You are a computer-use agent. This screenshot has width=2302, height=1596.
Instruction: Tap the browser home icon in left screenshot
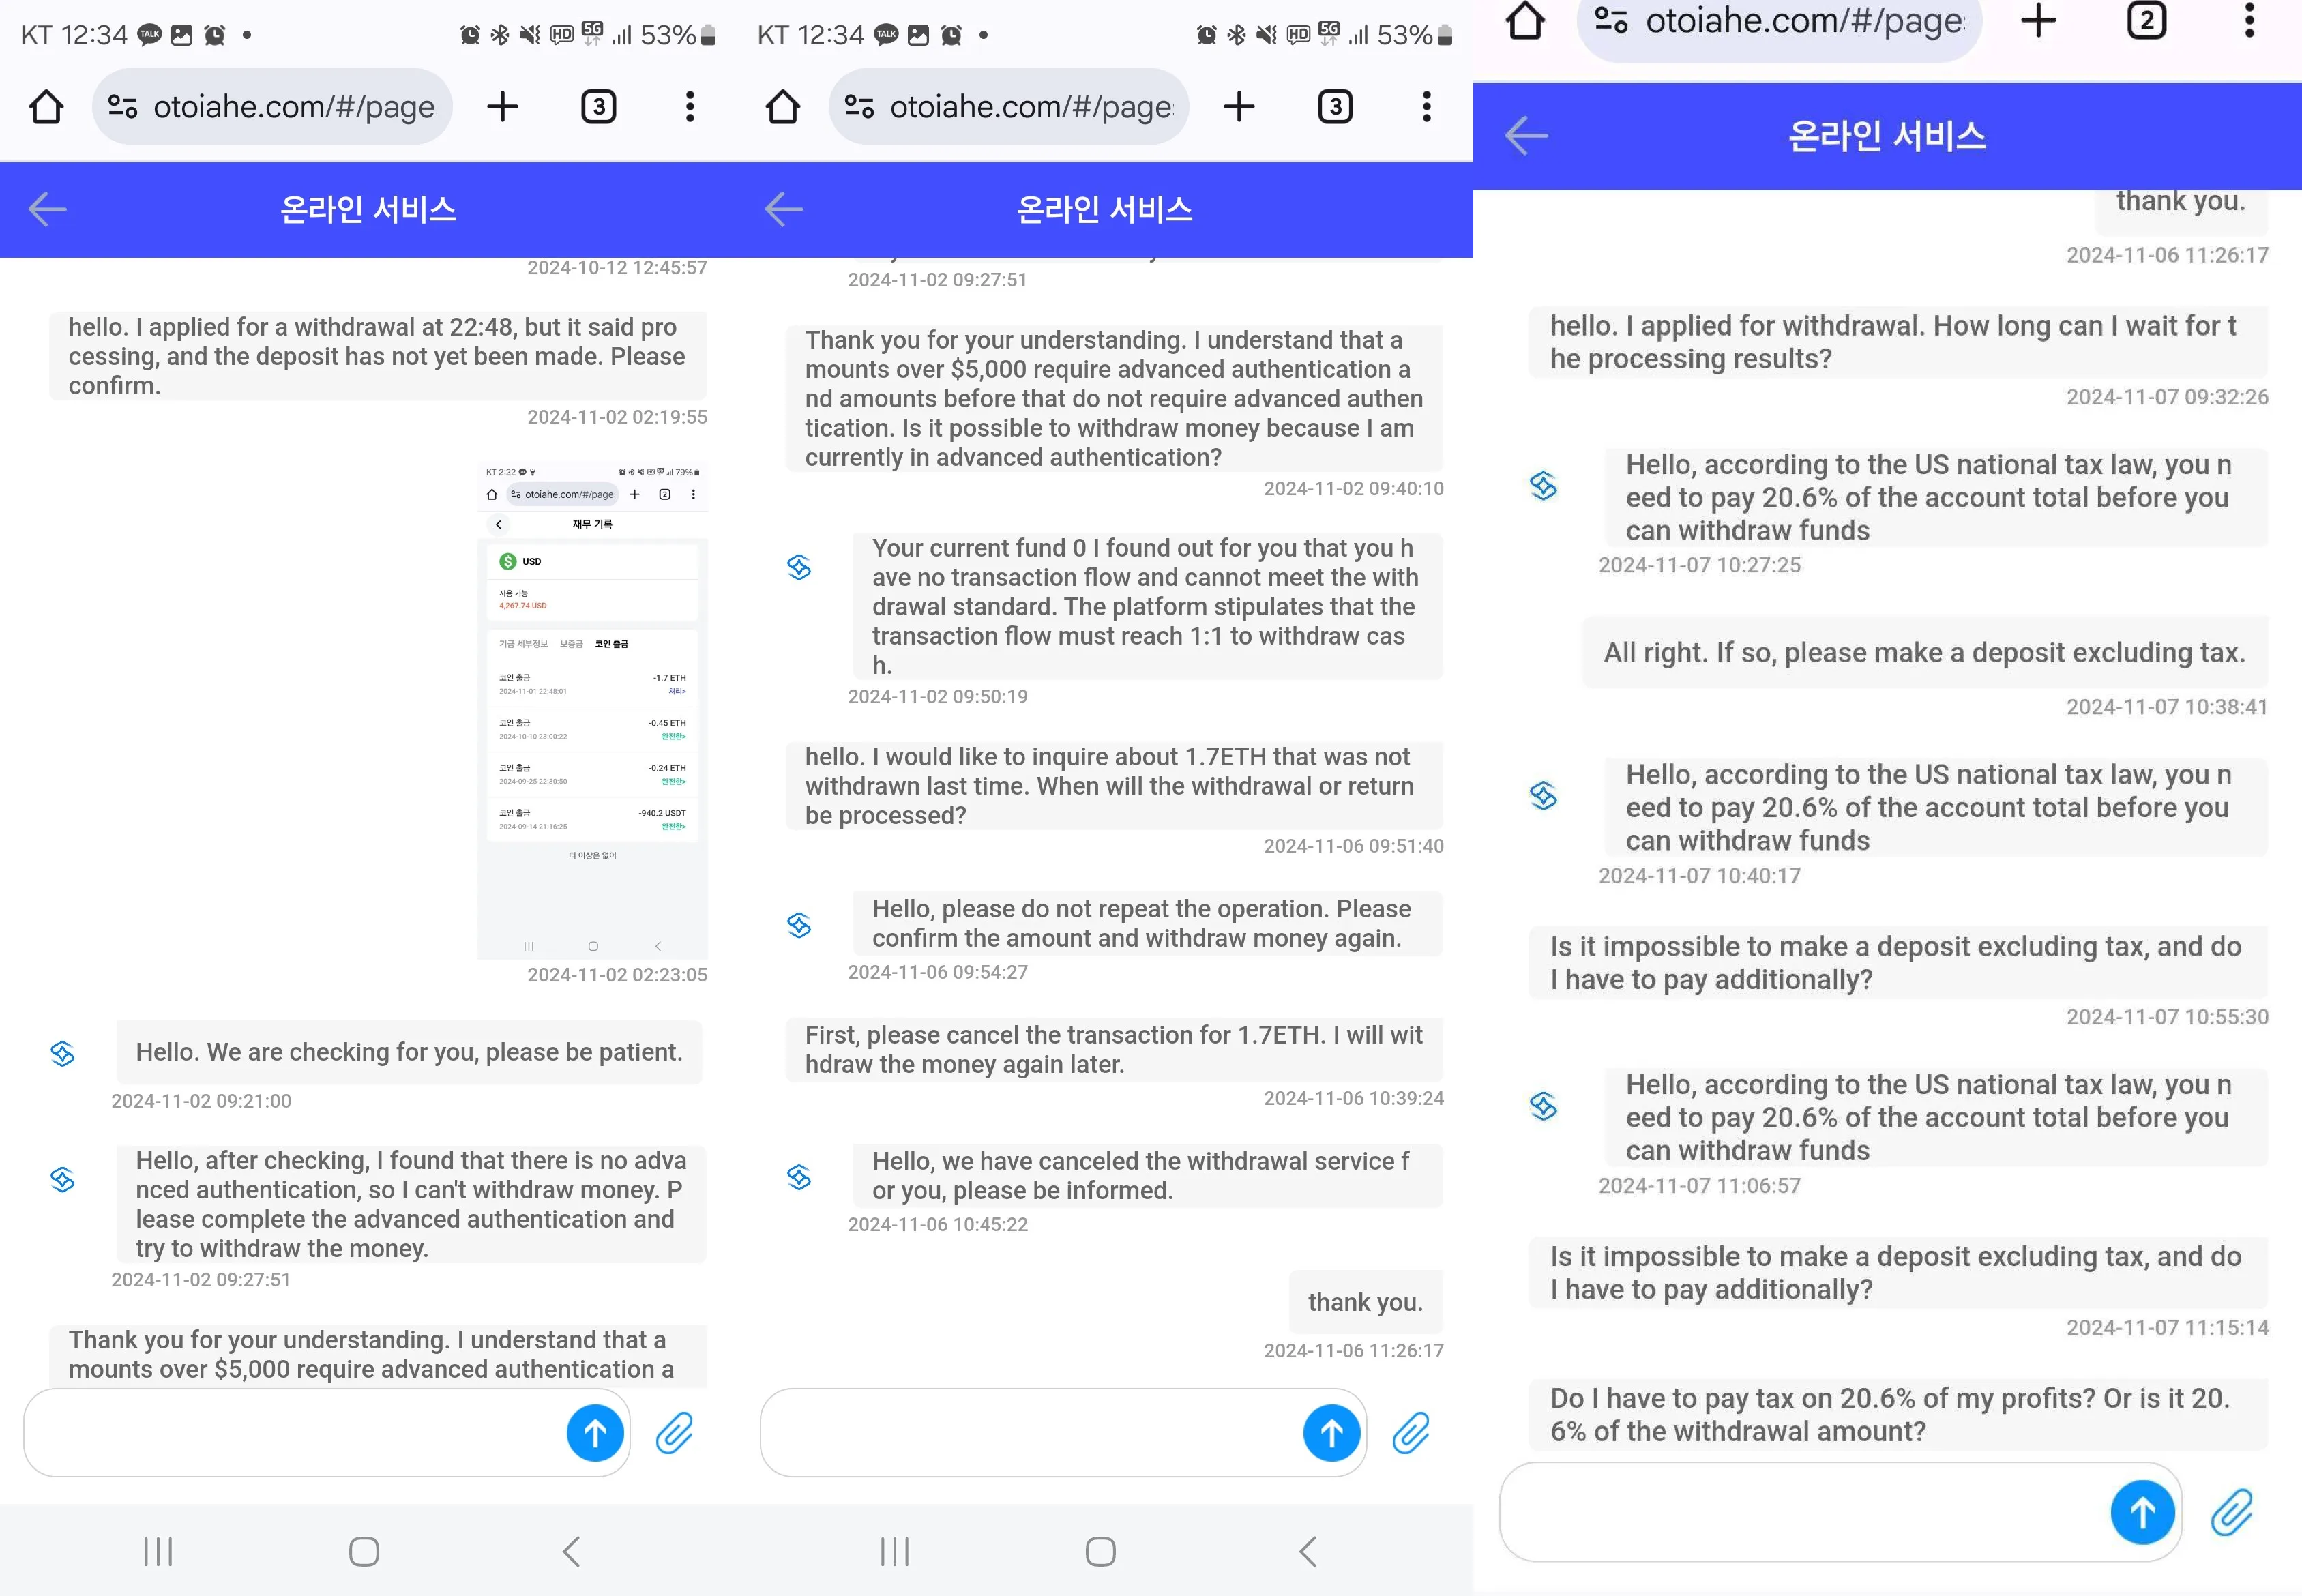pos(46,106)
